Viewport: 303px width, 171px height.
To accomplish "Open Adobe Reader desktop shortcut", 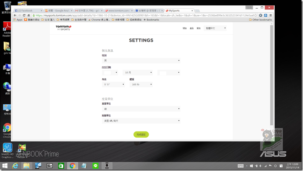I will (x=7, y=29).
